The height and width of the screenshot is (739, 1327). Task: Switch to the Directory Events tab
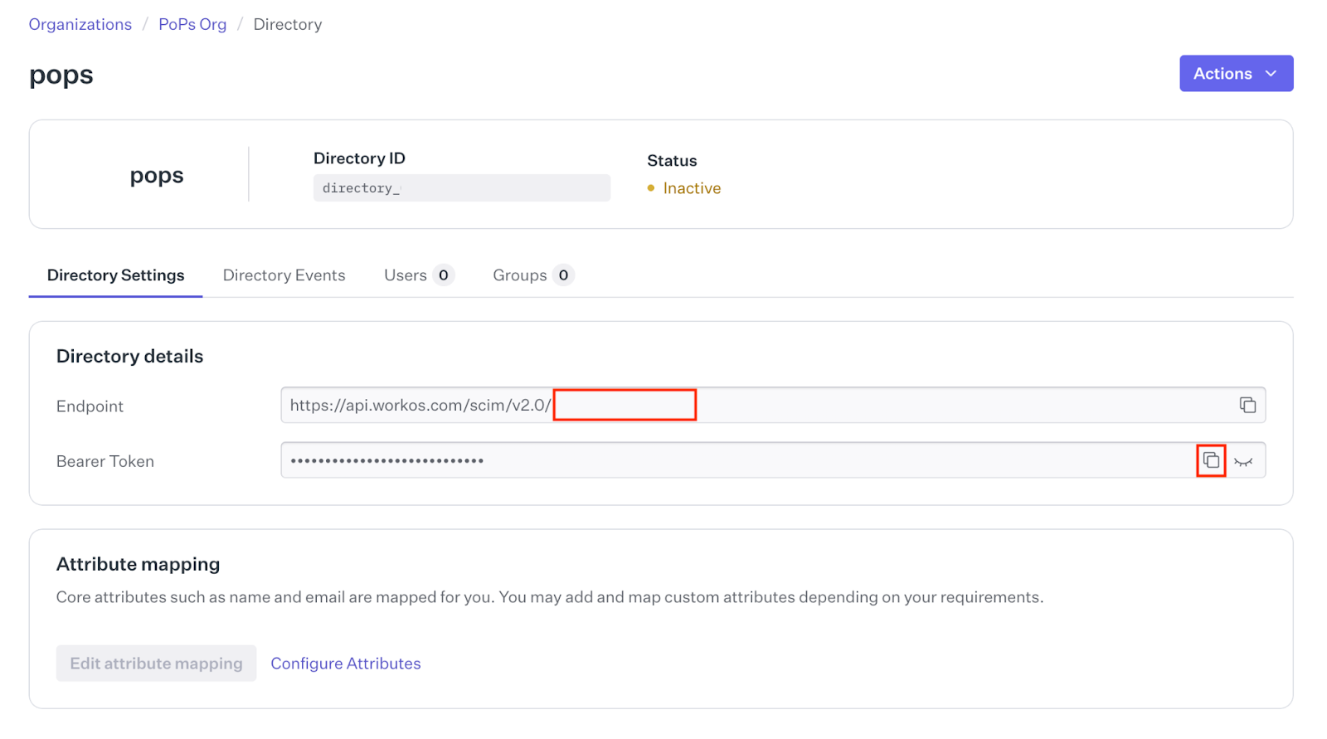[x=284, y=275]
